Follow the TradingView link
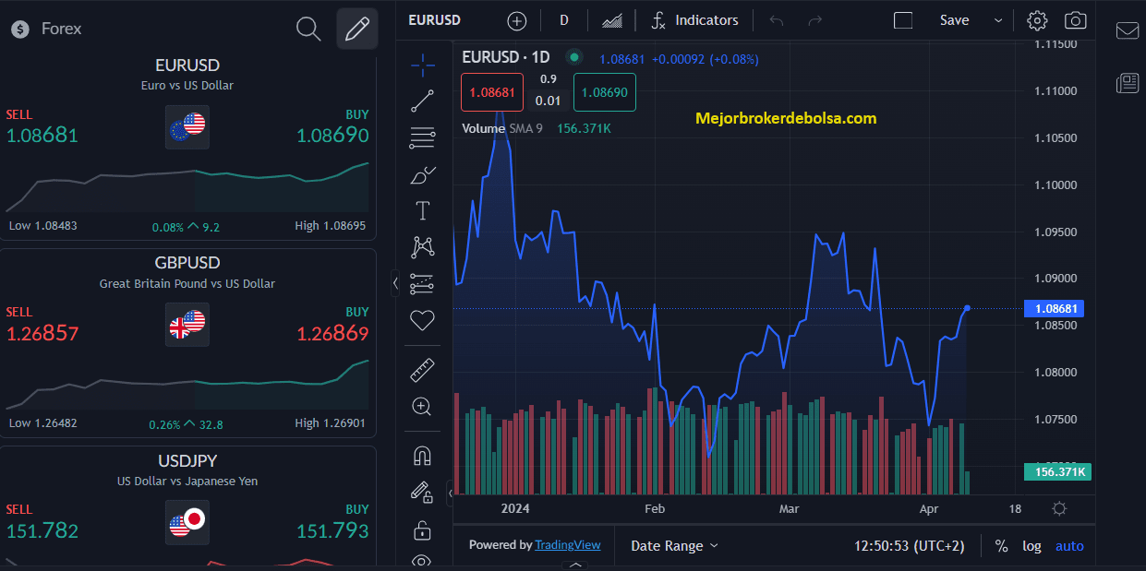The height and width of the screenshot is (571, 1146). pyautogui.click(x=567, y=545)
